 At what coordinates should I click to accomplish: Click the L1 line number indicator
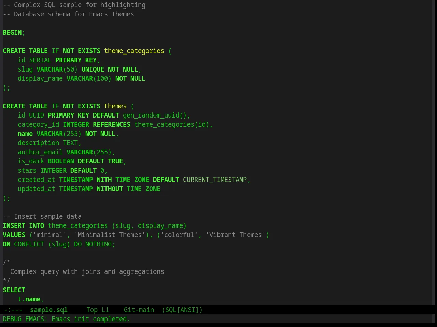pyautogui.click(x=105, y=310)
